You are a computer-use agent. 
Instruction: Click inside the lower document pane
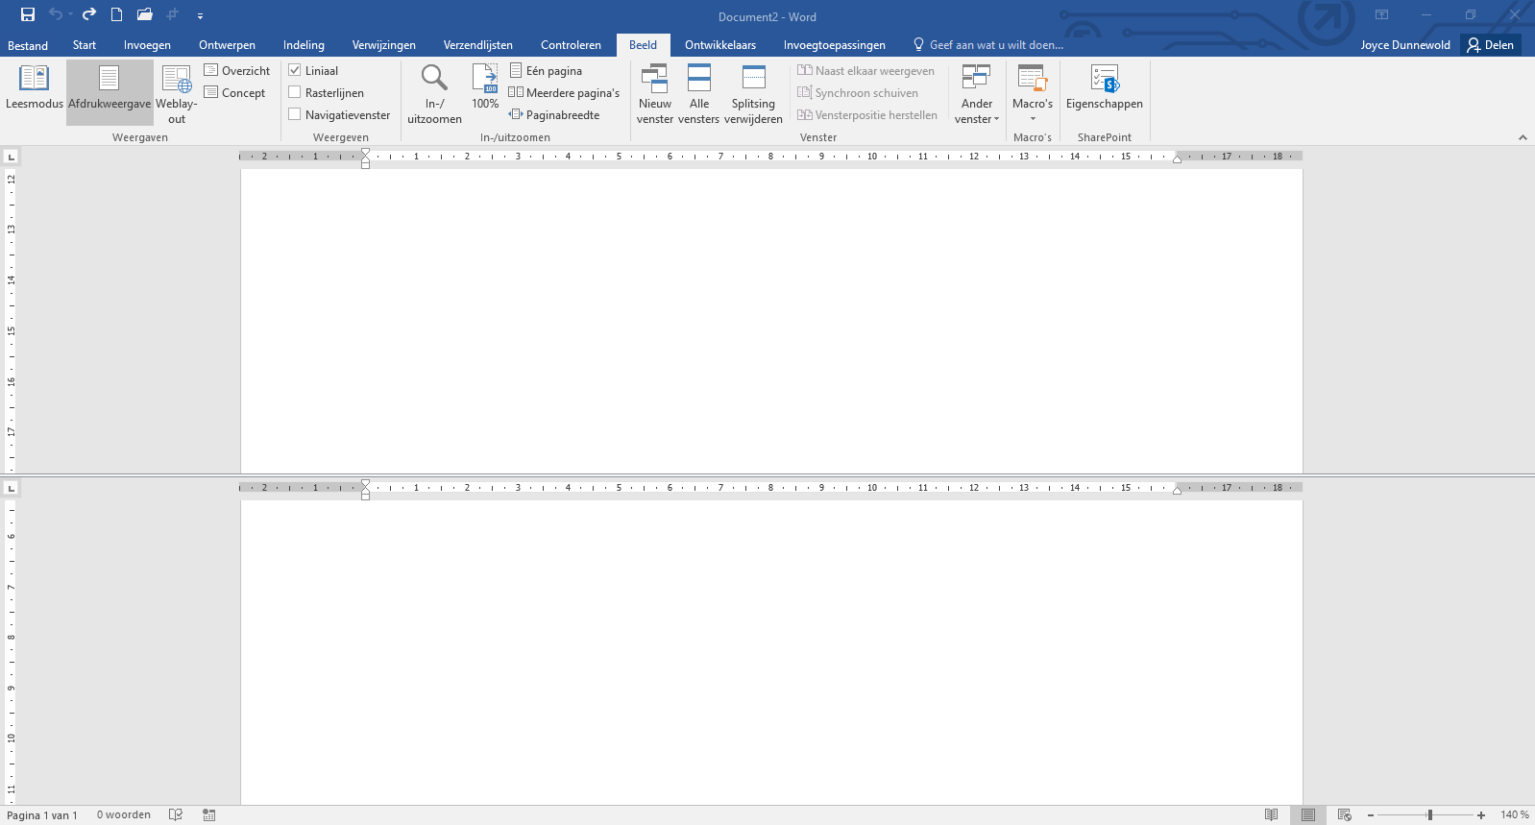pos(771,652)
